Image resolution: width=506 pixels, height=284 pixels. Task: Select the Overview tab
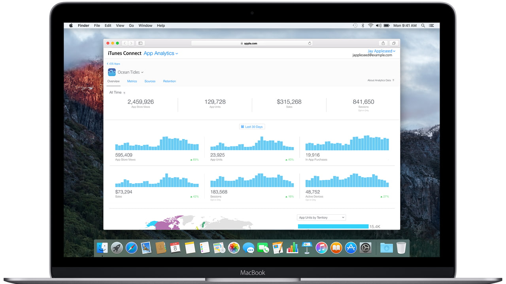(113, 81)
